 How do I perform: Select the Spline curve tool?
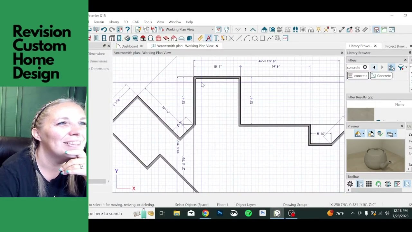[270, 38]
